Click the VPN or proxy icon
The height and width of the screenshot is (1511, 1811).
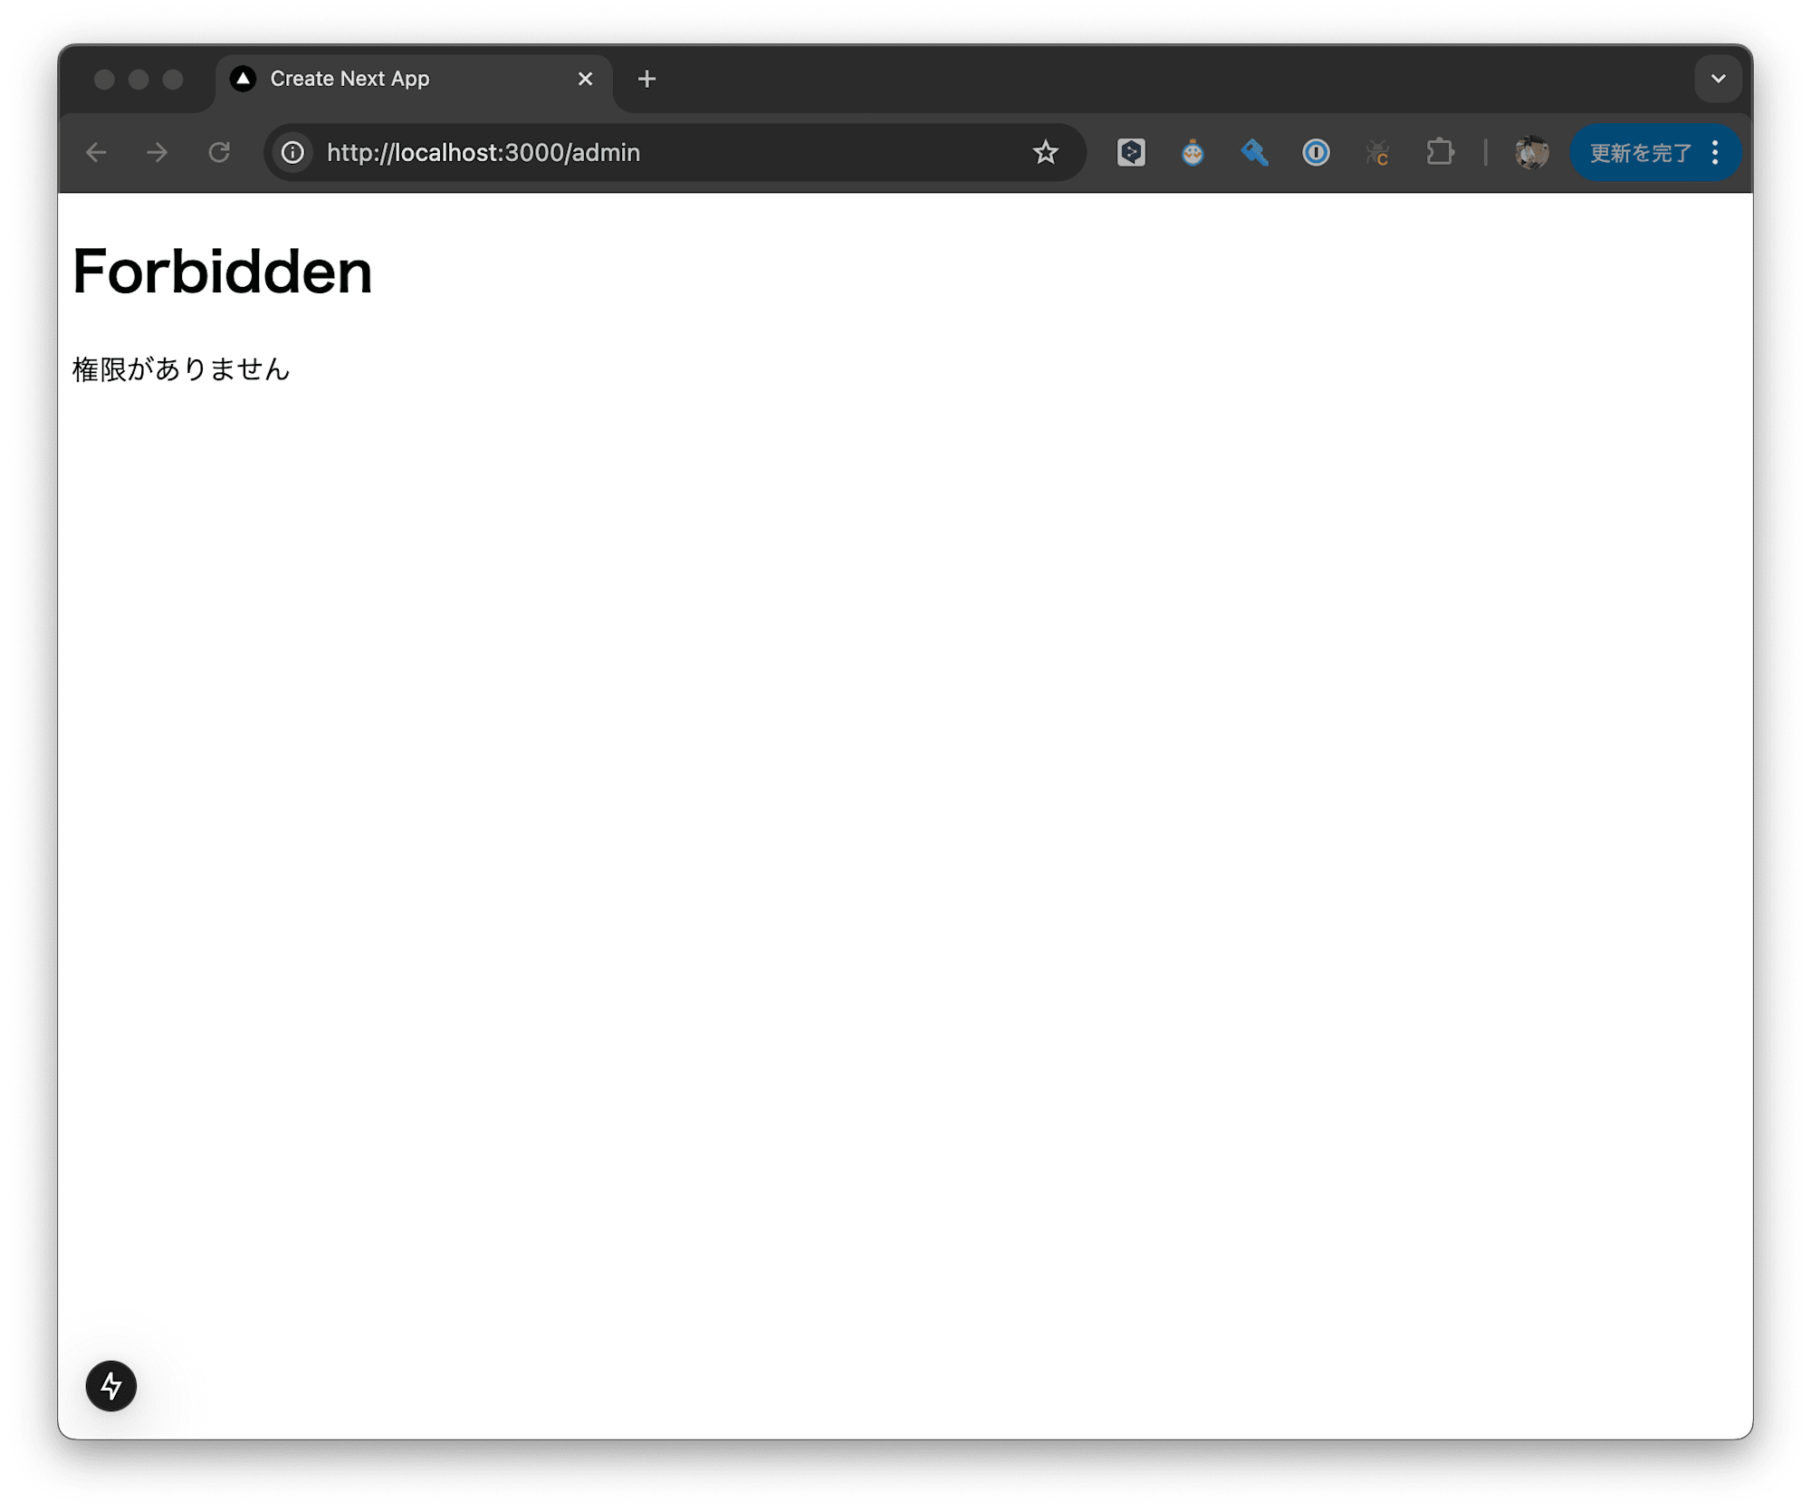pos(1253,150)
